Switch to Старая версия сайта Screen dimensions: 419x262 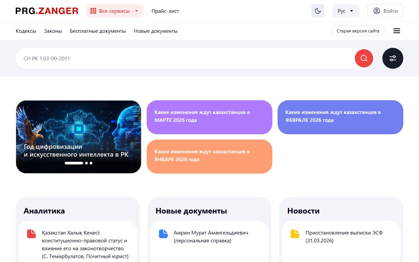(x=358, y=31)
